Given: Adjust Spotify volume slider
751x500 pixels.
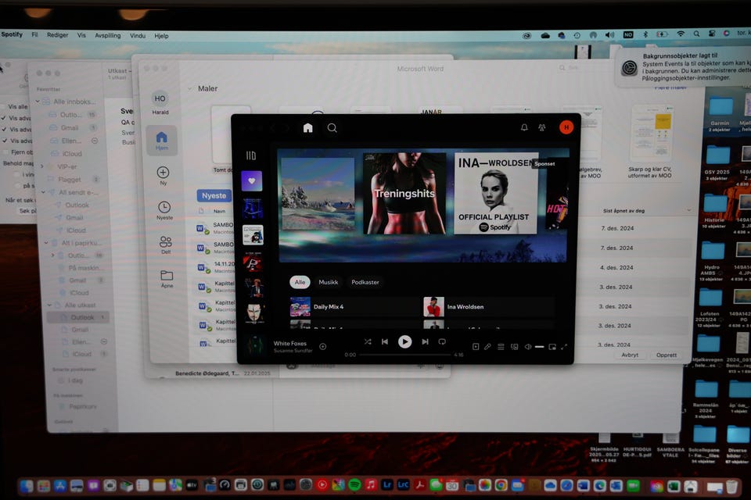Looking at the screenshot, I should [539, 347].
